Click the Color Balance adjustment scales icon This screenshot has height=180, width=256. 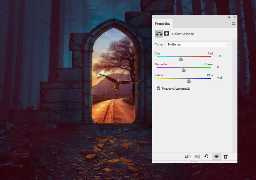tap(159, 34)
